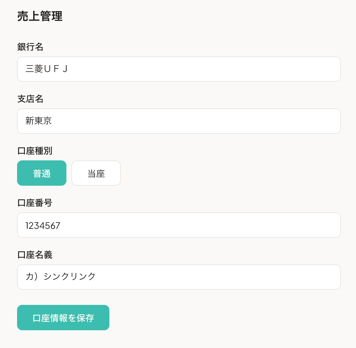Click the 口座番号 field label
This screenshot has width=356, height=348.
pyautogui.click(x=34, y=203)
